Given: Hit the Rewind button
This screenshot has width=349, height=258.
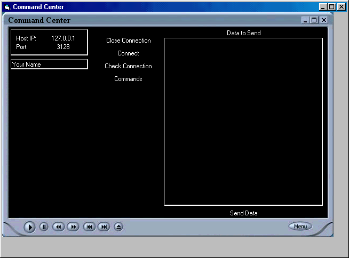Looking at the screenshot, I should click(58, 227).
